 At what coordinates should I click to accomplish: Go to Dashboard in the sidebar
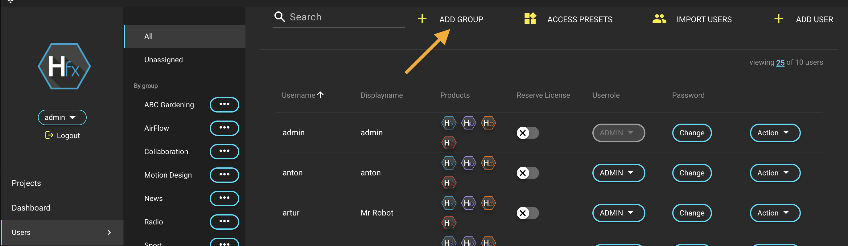tap(31, 208)
